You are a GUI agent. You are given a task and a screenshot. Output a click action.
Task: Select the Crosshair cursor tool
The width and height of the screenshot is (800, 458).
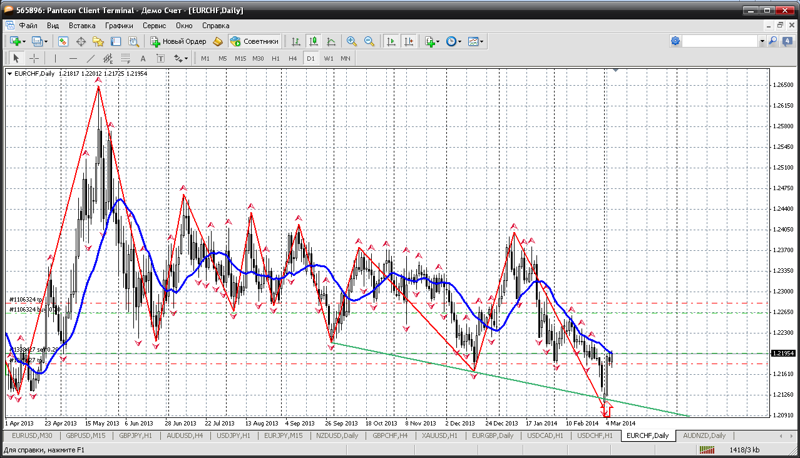(x=34, y=58)
